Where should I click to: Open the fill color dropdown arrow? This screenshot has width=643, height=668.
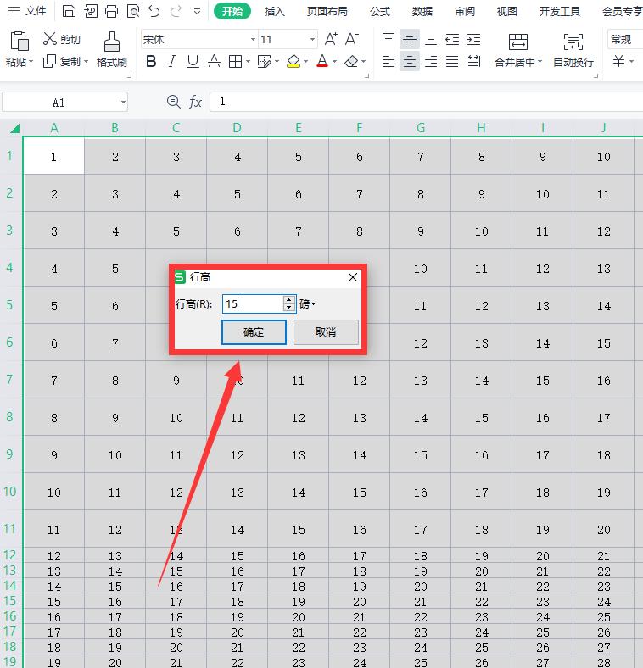305,62
